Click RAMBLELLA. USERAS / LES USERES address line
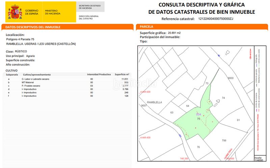Viewport: 270px width, 168px height. (x=41, y=44)
